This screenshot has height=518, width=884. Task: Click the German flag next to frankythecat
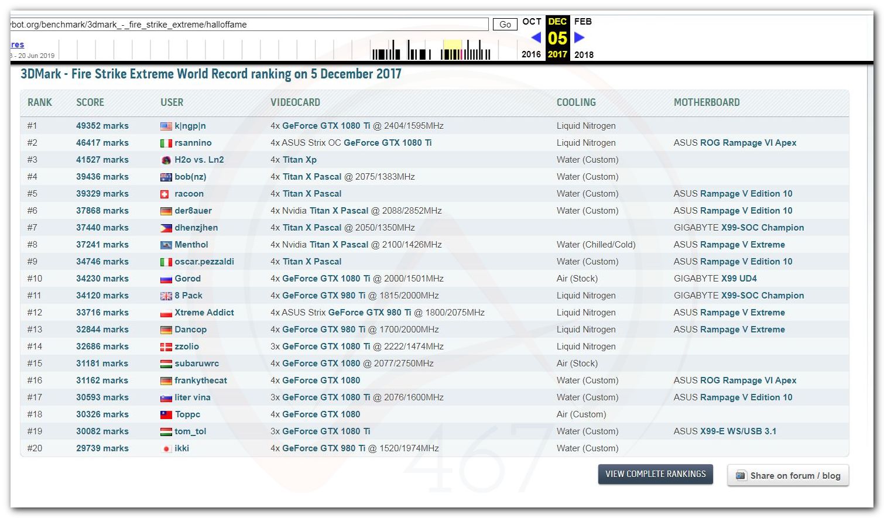(x=166, y=380)
